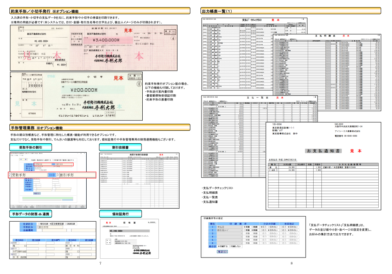Select 発生仕訳 radio in 仕訳区分
The height and width of the screenshot is (274, 392).
43,224
